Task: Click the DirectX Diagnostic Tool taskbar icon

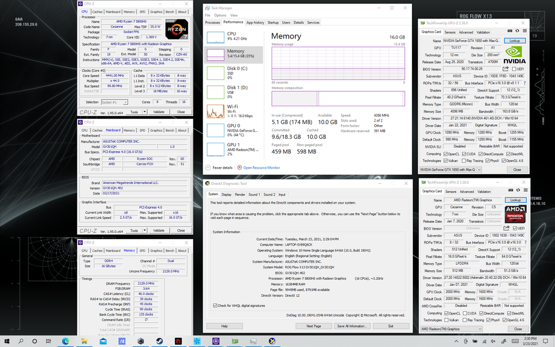Action: click(x=272, y=342)
